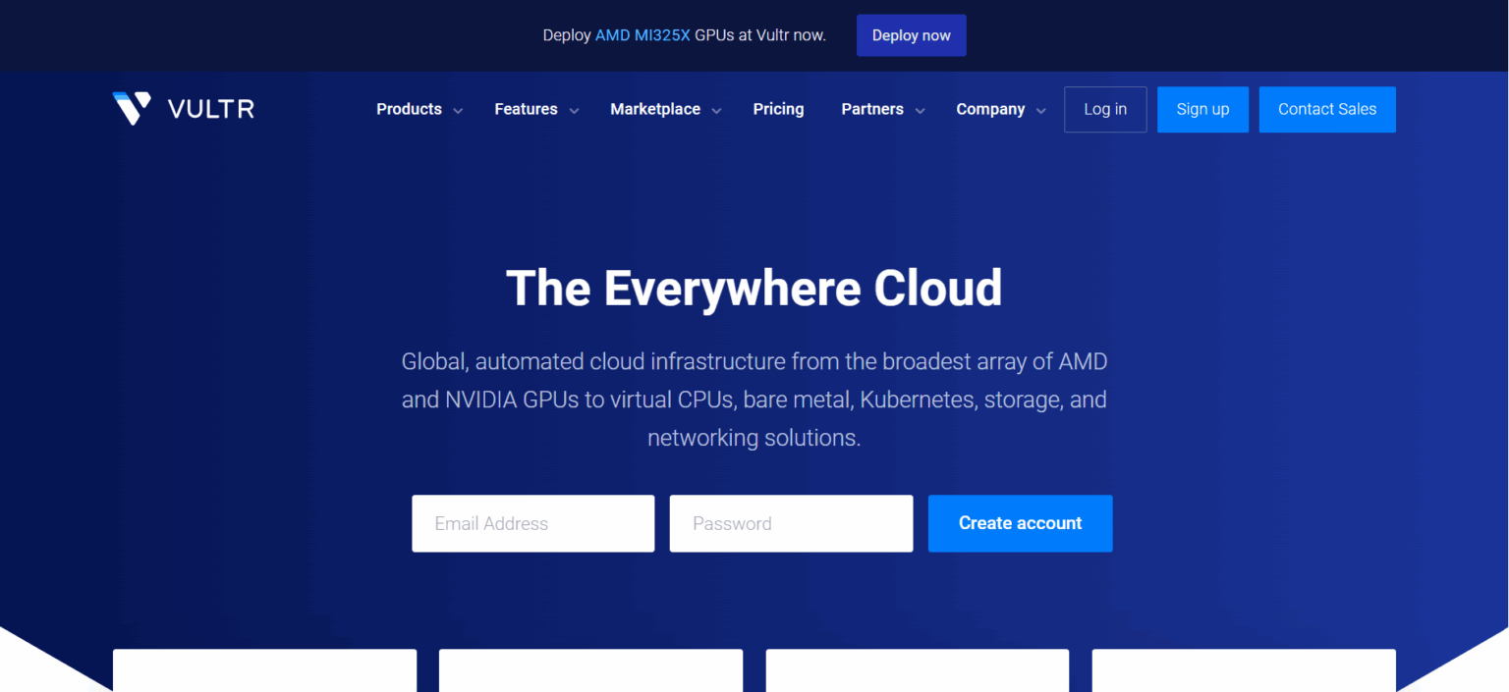Image resolution: width=1509 pixels, height=692 pixels.
Task: Open the Marketplace menu
Action: click(654, 109)
